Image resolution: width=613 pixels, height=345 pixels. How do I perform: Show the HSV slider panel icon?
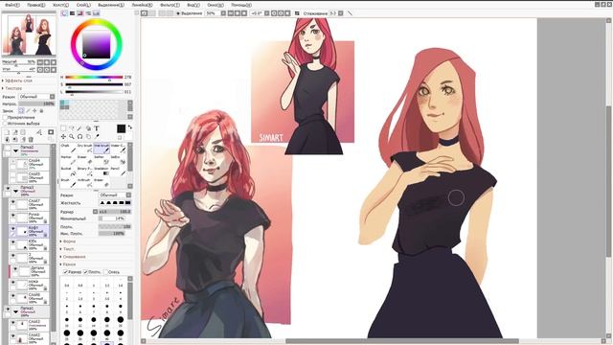pos(80,13)
